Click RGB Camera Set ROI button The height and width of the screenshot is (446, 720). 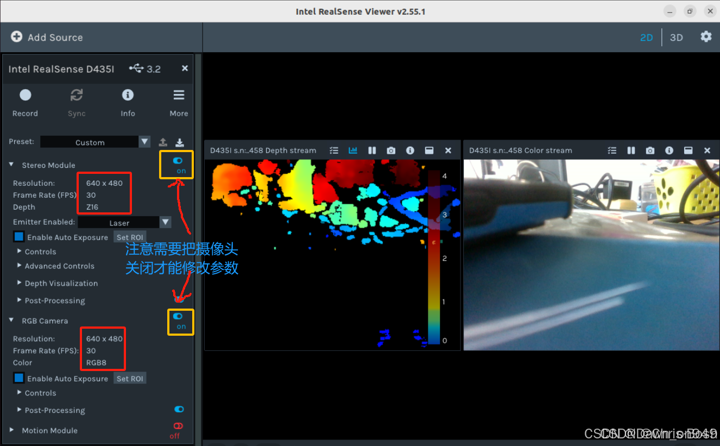[130, 378]
